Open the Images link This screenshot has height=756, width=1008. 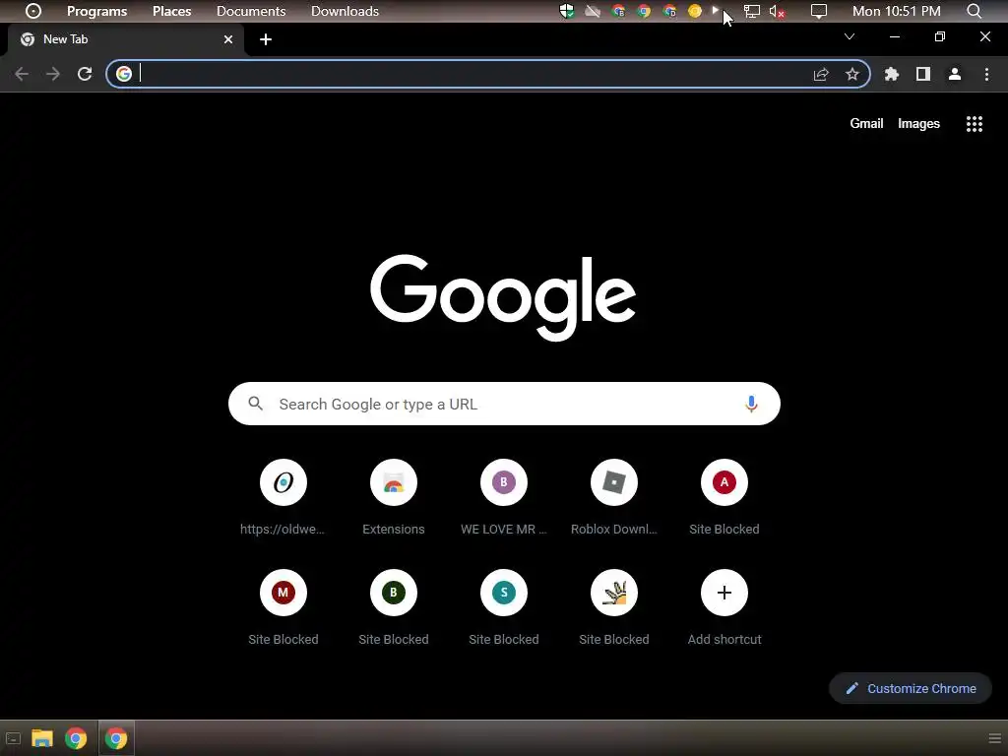click(x=918, y=123)
